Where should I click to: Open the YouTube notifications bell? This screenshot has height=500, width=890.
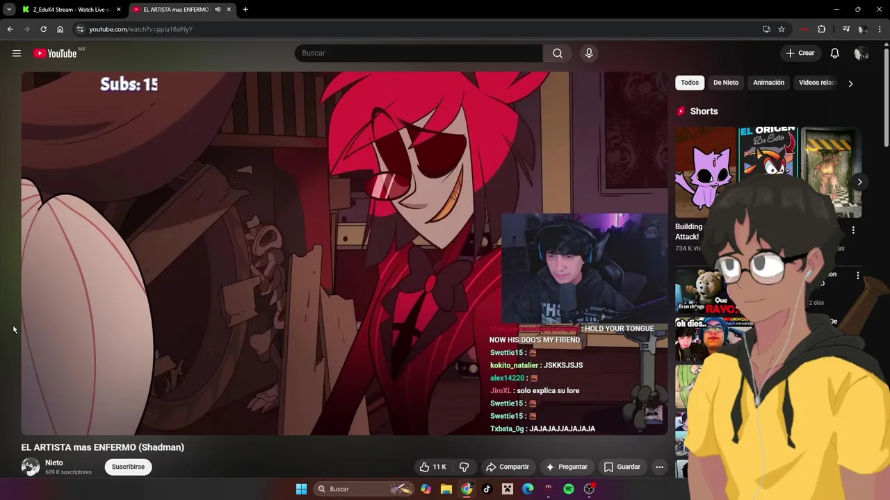click(x=835, y=53)
